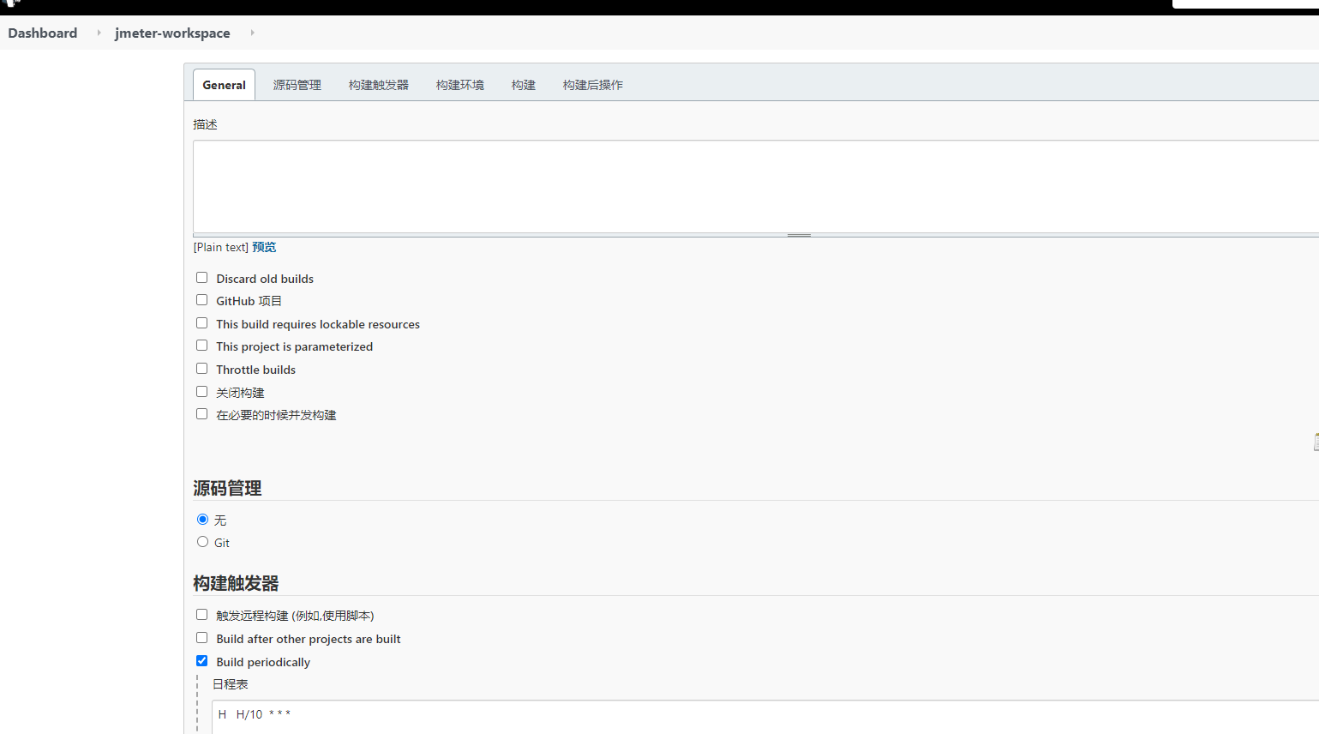The width and height of the screenshot is (1319, 734).
Task: Enable Build after other projects are built
Action: 201,638
